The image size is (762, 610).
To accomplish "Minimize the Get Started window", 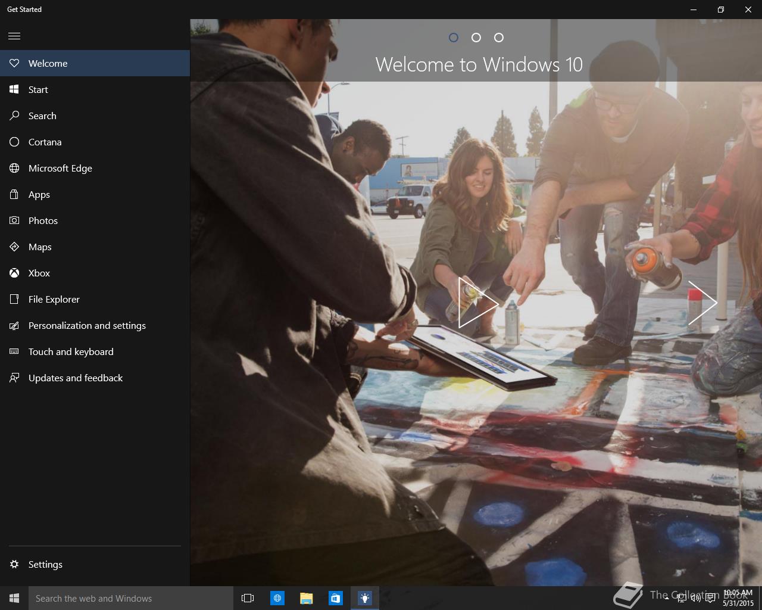I will point(694,10).
